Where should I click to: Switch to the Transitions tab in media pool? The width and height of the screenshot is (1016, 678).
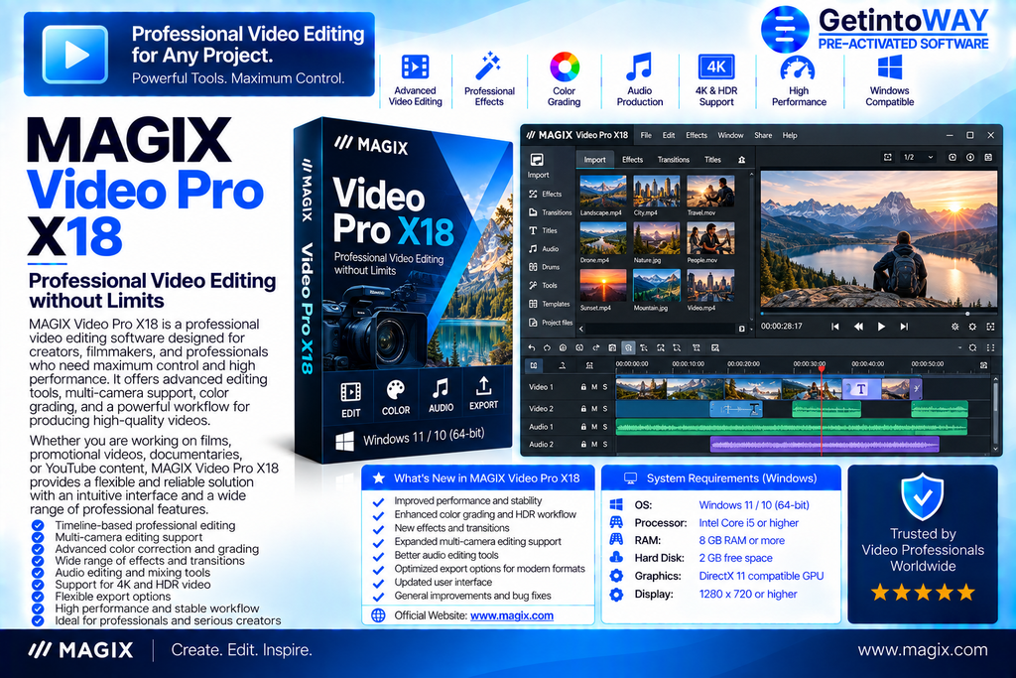pyautogui.click(x=674, y=160)
